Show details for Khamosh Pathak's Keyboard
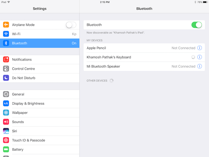This screenshot has width=209, height=157. tap(200, 57)
